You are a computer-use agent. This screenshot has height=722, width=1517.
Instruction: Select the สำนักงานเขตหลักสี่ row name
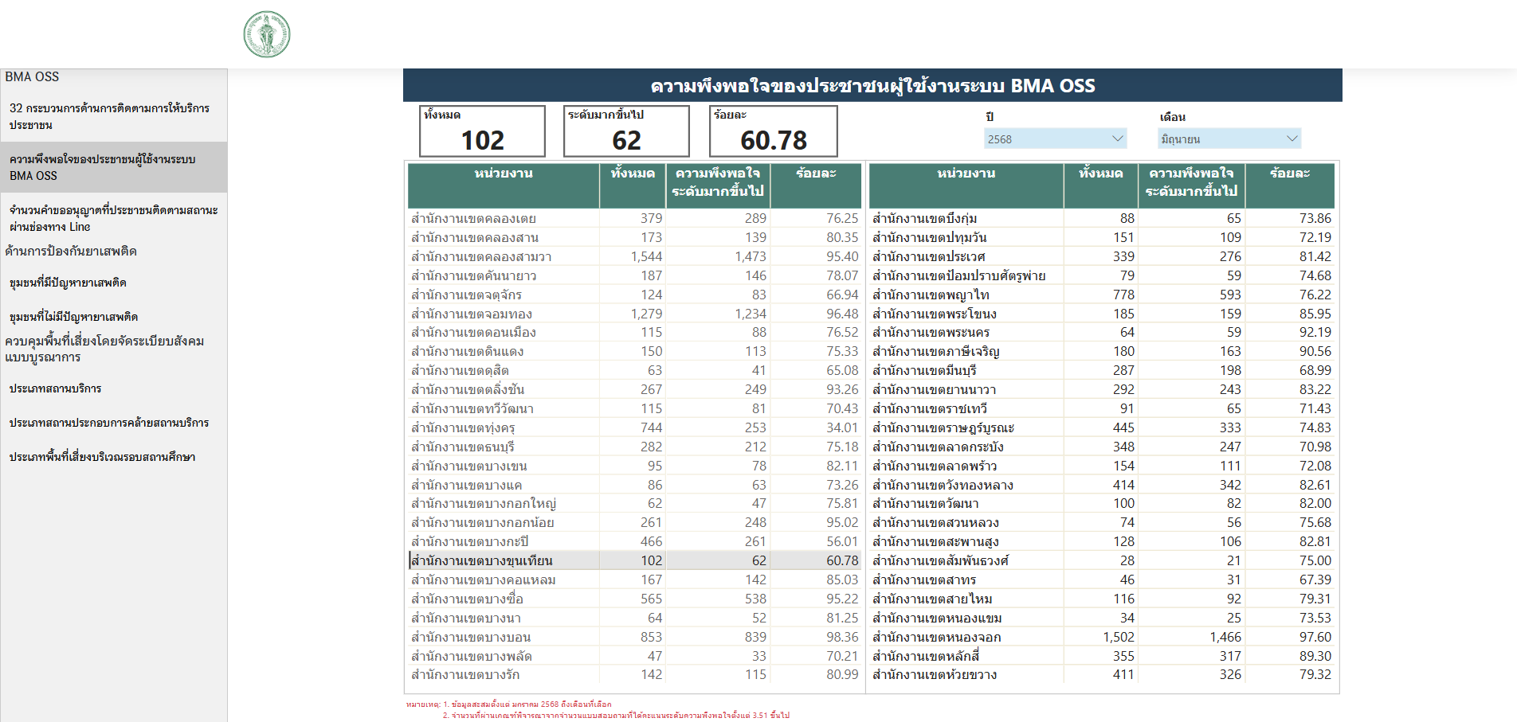point(926,656)
